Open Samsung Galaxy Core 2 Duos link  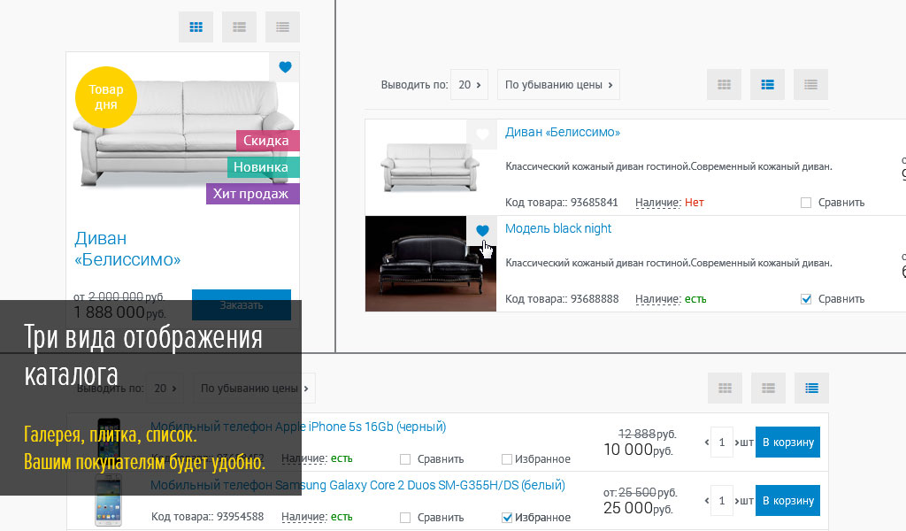[x=357, y=485]
